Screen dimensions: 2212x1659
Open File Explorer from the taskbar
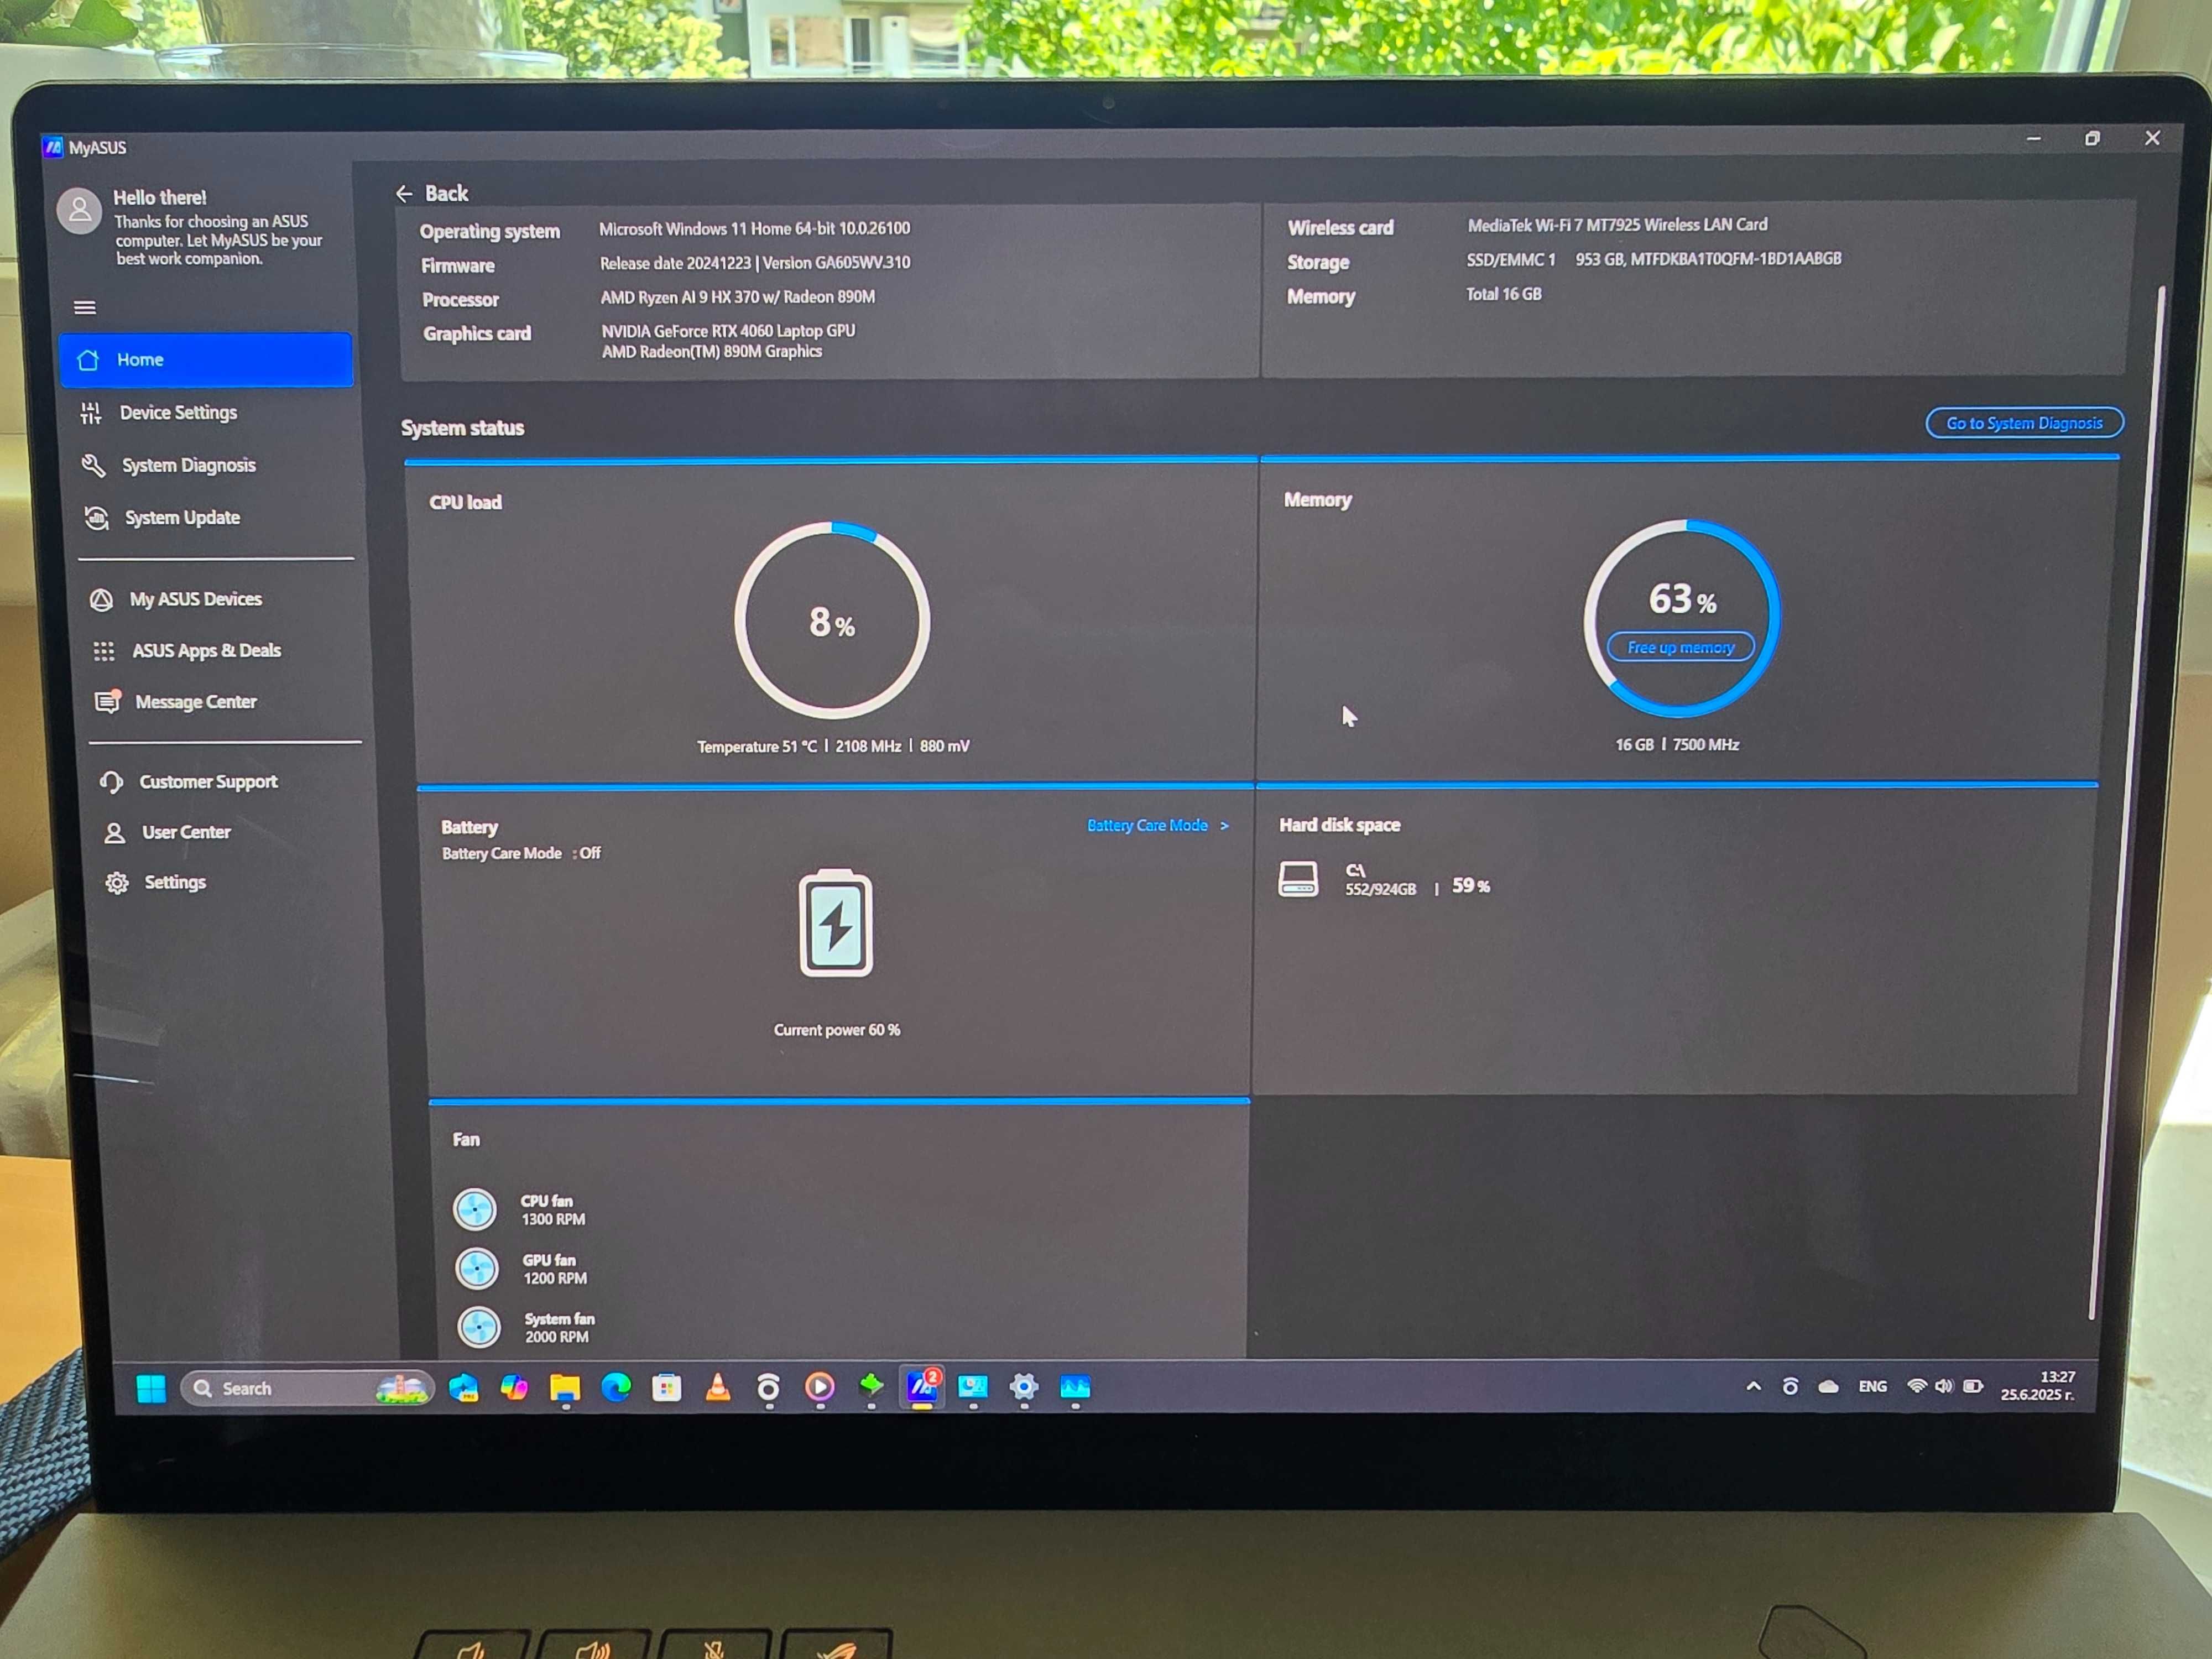pos(565,1388)
